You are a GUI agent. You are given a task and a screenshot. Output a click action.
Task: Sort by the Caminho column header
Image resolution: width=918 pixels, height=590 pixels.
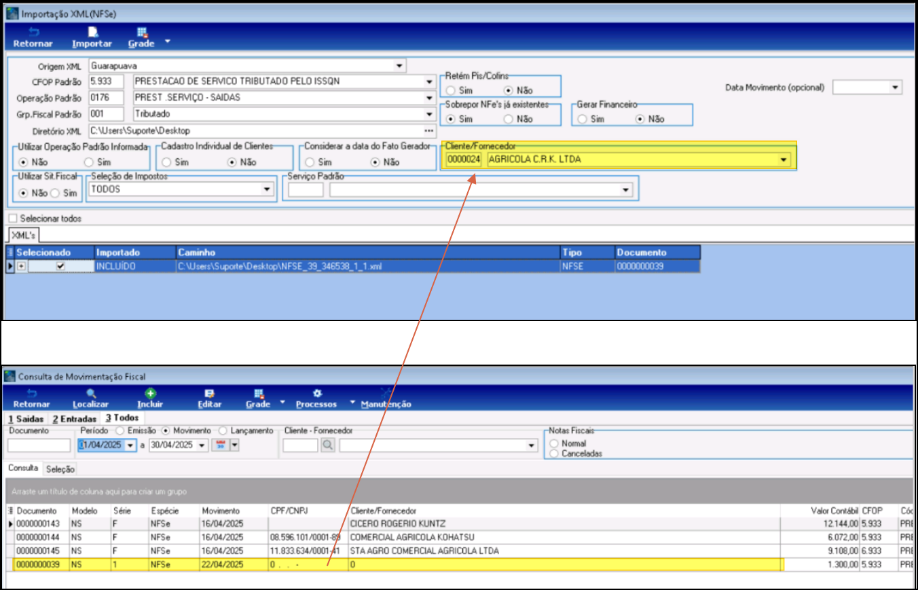click(x=367, y=252)
